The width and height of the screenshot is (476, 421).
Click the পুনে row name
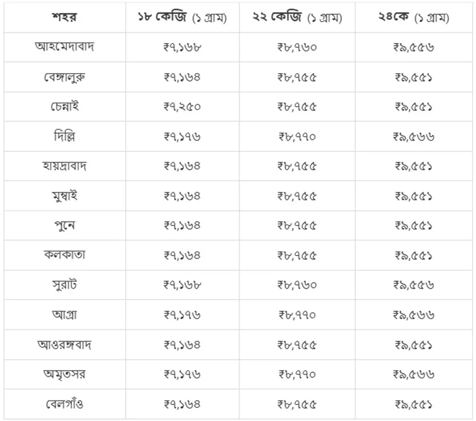[65, 226]
